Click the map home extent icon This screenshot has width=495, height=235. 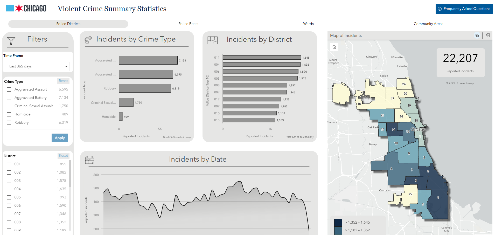334,47
